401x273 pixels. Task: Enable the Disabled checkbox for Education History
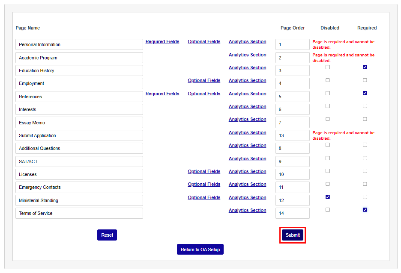327,67
